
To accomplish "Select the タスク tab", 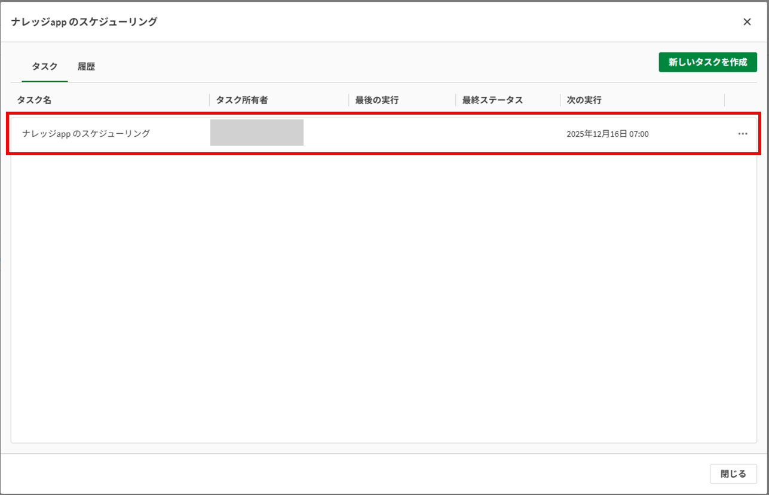I will point(45,66).
